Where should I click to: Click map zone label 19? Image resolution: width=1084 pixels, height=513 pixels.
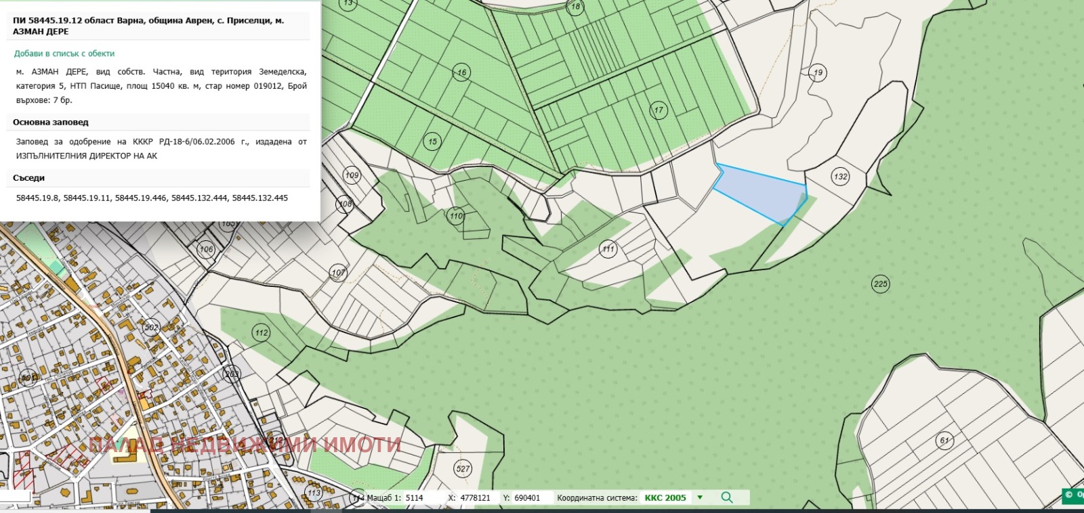point(818,72)
